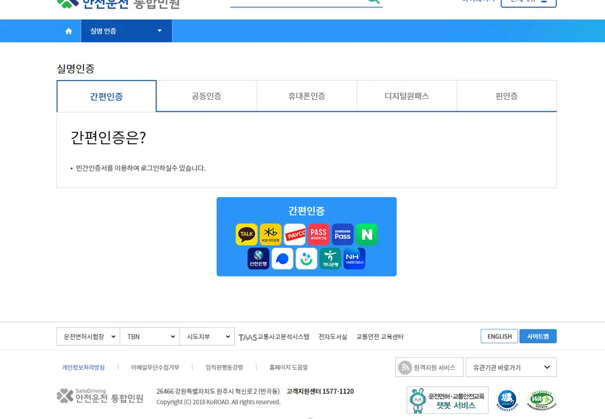
Task: Choose the 하나은행 authentication icon
Action: click(330, 258)
